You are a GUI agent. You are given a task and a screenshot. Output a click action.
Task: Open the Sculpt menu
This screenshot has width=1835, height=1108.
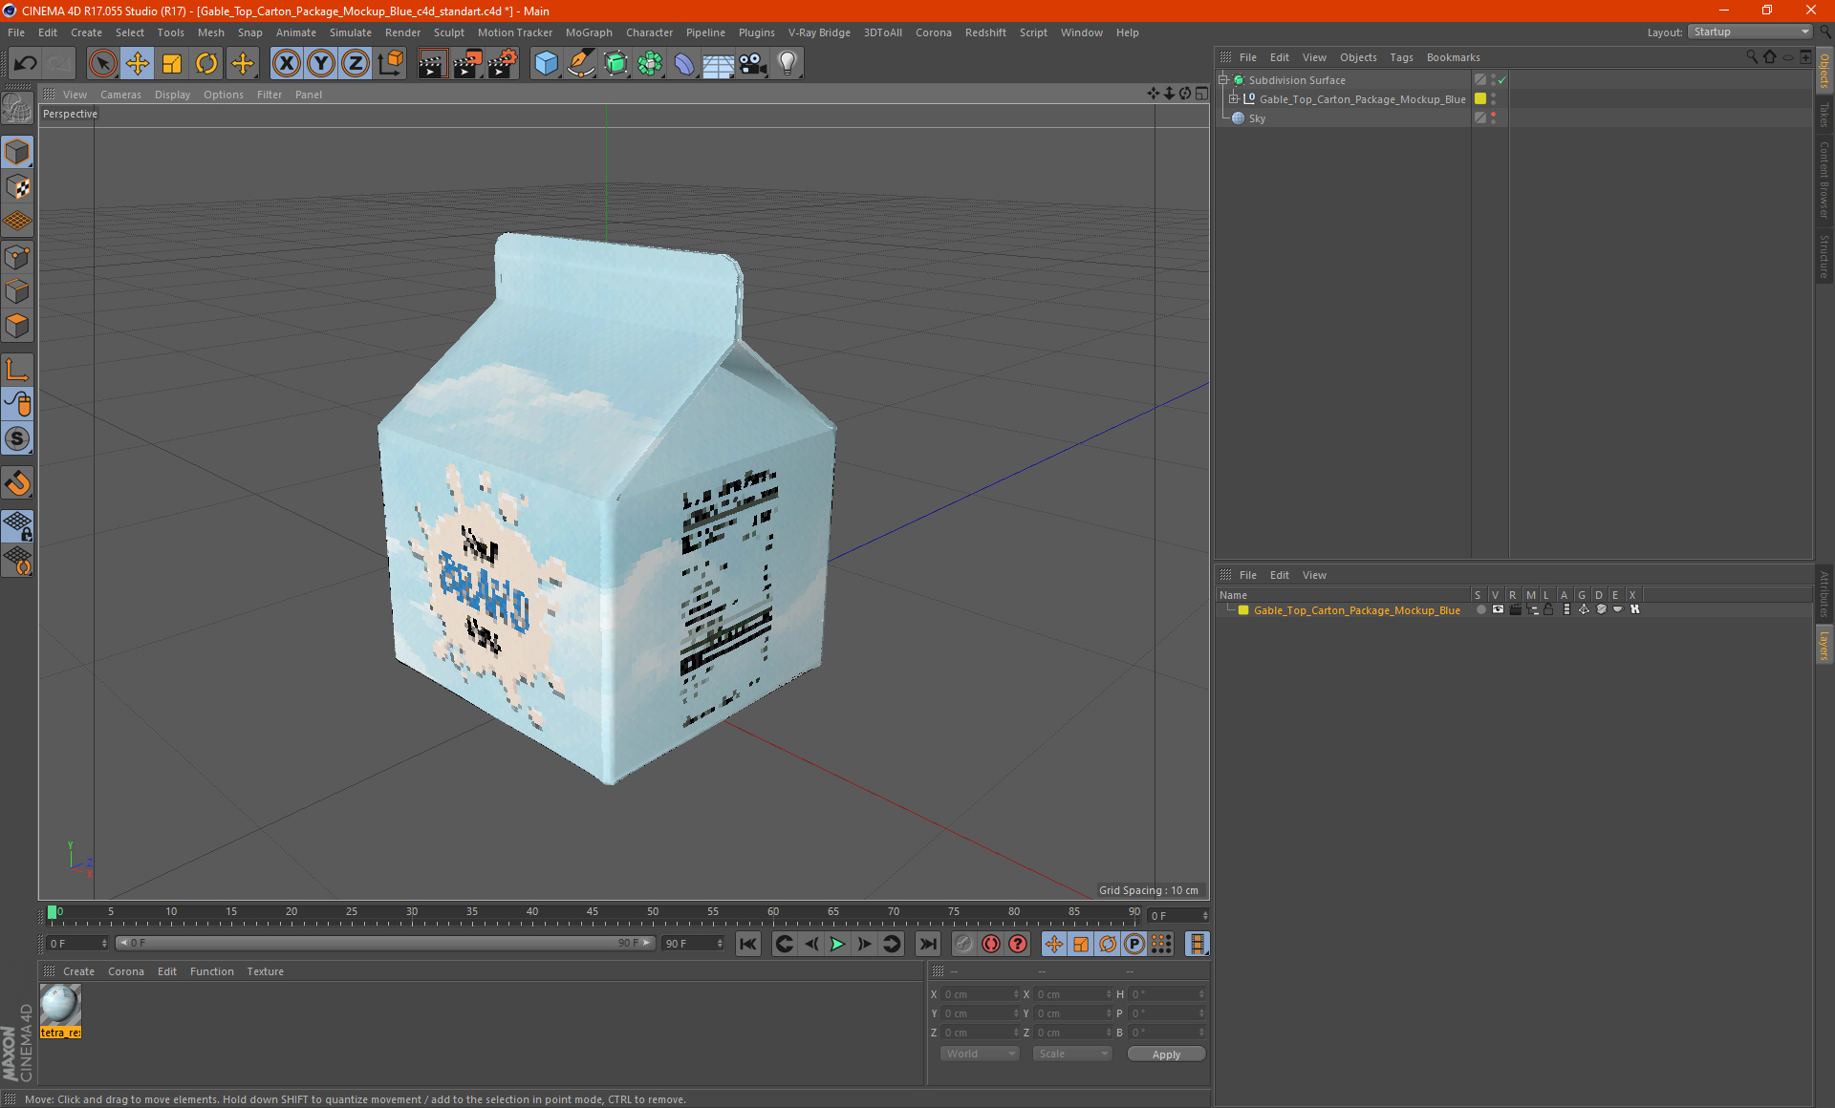pyautogui.click(x=448, y=32)
